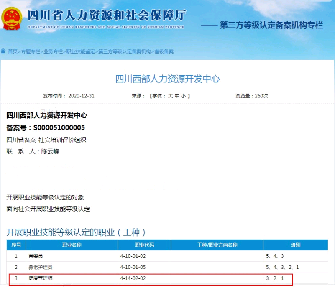
Task: Click publish date 2020-12-31
Action: pos(81,96)
